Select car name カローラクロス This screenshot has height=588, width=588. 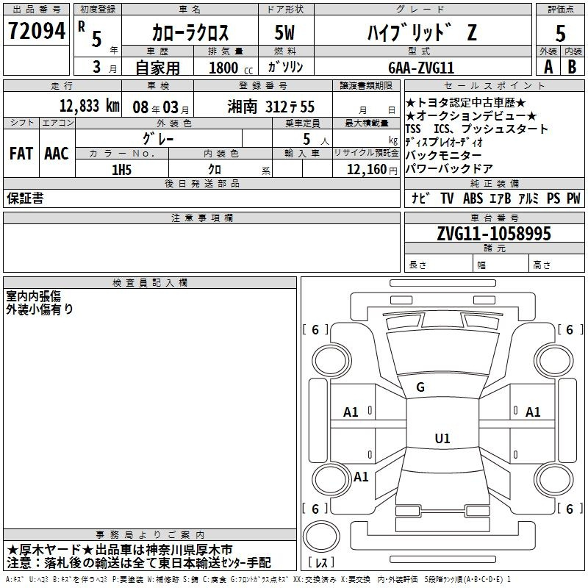[190, 32]
